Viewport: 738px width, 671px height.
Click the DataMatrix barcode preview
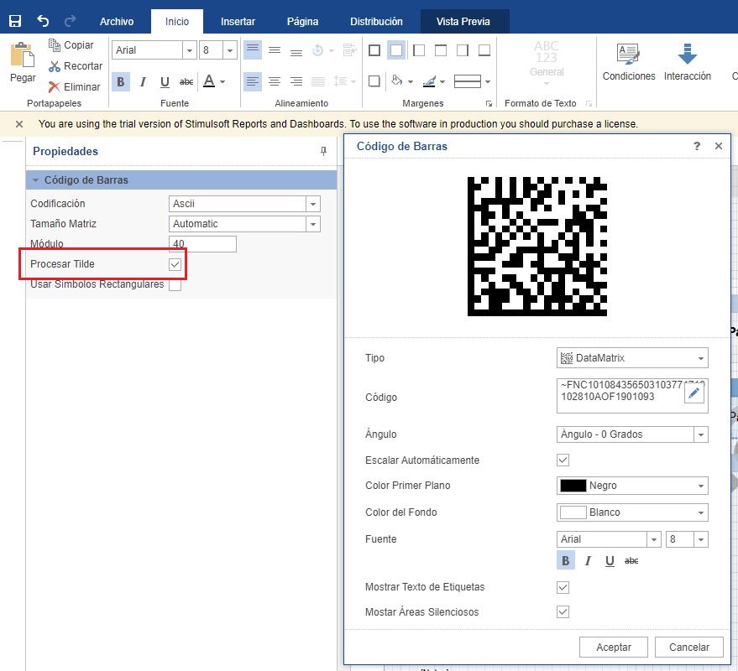(537, 247)
